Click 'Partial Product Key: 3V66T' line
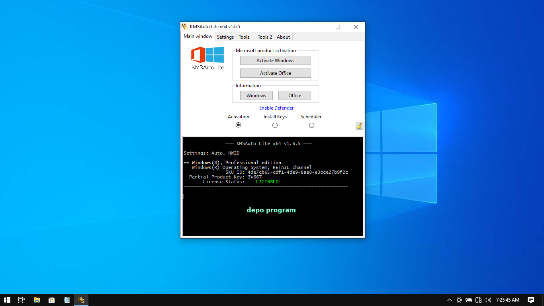 pos(225,177)
